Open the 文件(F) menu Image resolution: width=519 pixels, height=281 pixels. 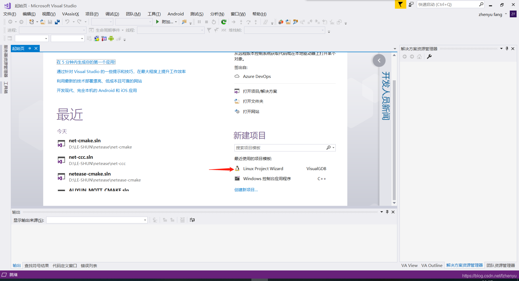coord(10,14)
